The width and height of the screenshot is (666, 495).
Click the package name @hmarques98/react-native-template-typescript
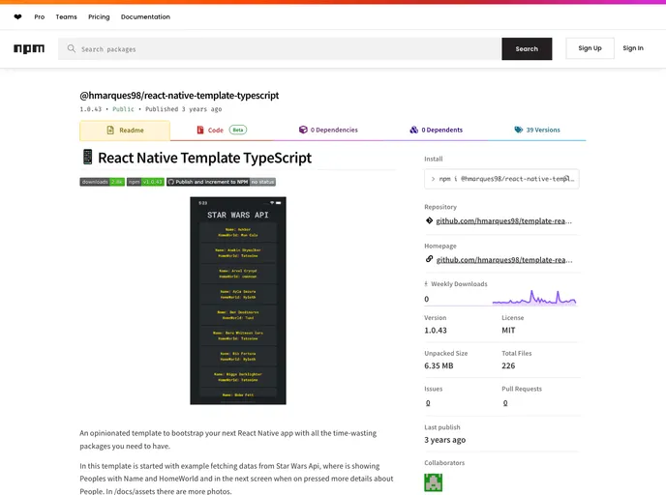179,96
